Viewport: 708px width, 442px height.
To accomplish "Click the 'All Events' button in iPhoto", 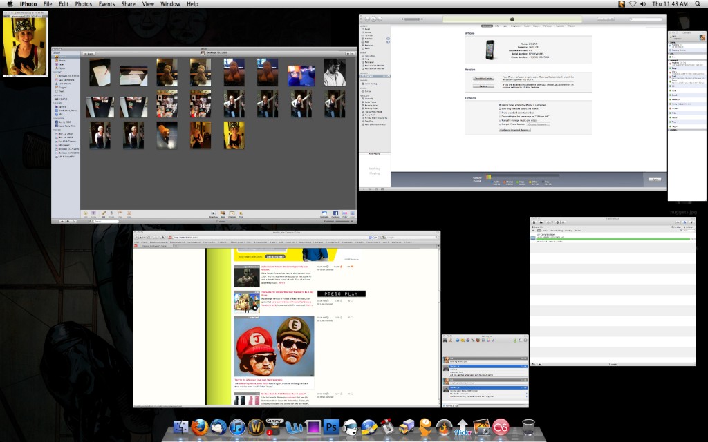I will (x=88, y=54).
